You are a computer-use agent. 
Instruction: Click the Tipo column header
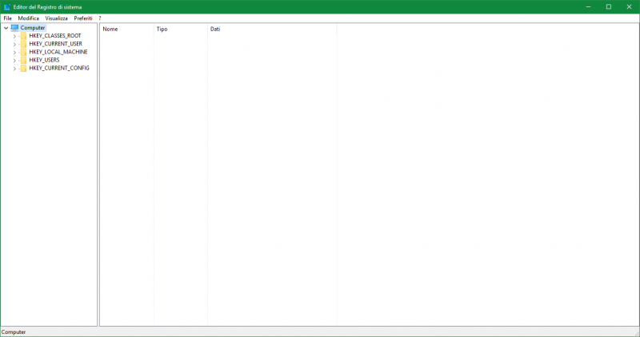[x=181, y=30]
